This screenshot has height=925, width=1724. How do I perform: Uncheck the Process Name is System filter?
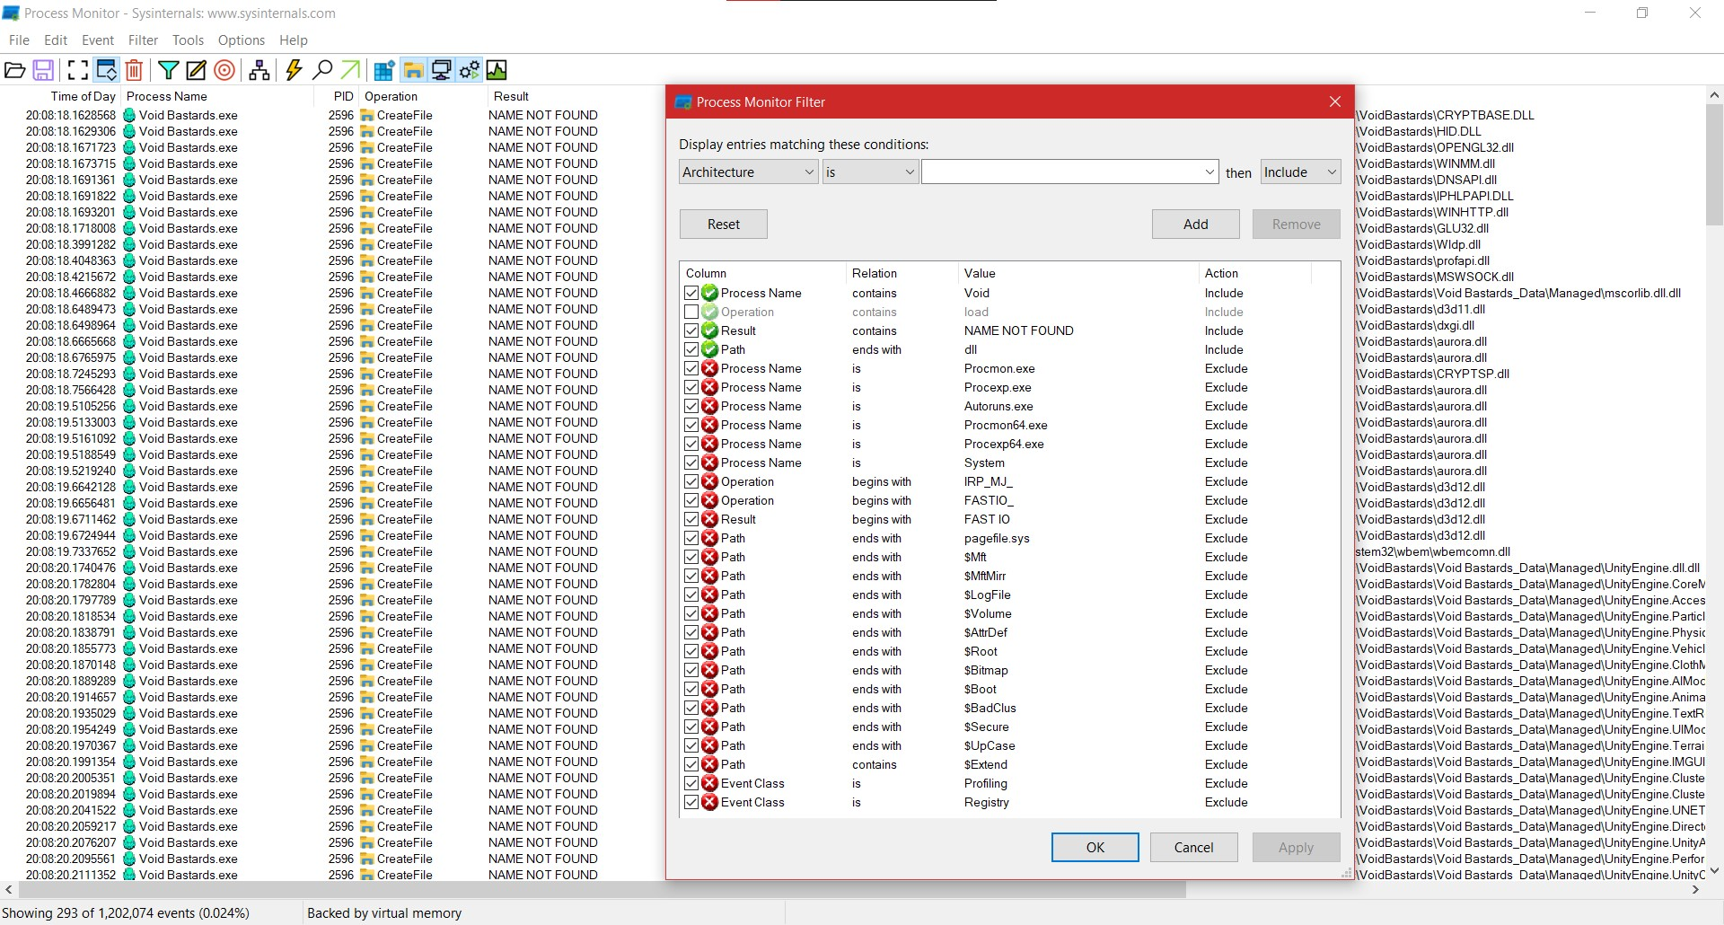coord(691,462)
